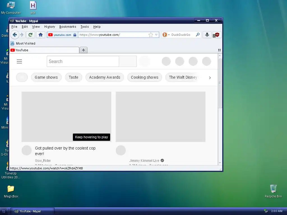This screenshot has height=215, width=287.
Task: Select the Taste filter chip
Action: tap(73, 77)
